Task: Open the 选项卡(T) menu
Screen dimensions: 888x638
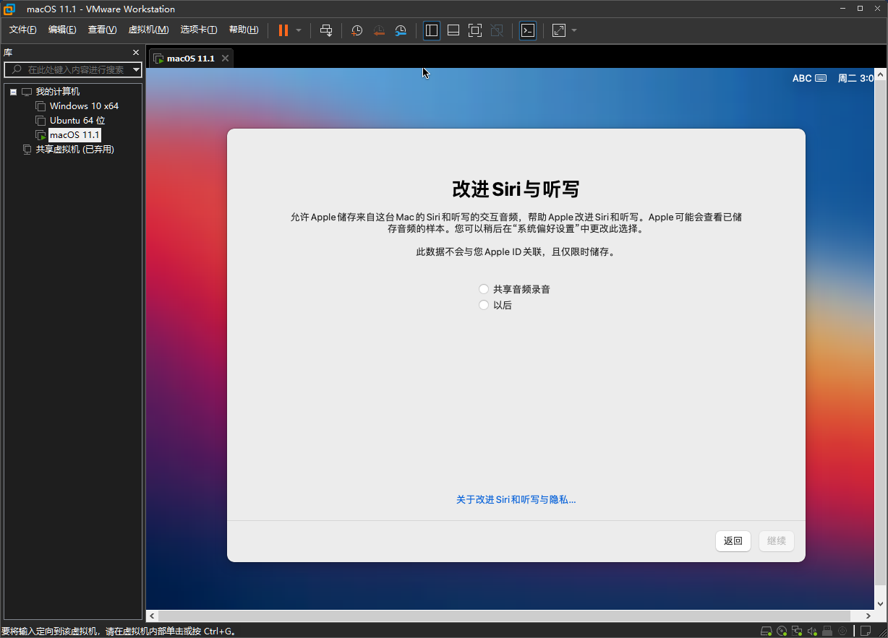Action: tap(199, 30)
